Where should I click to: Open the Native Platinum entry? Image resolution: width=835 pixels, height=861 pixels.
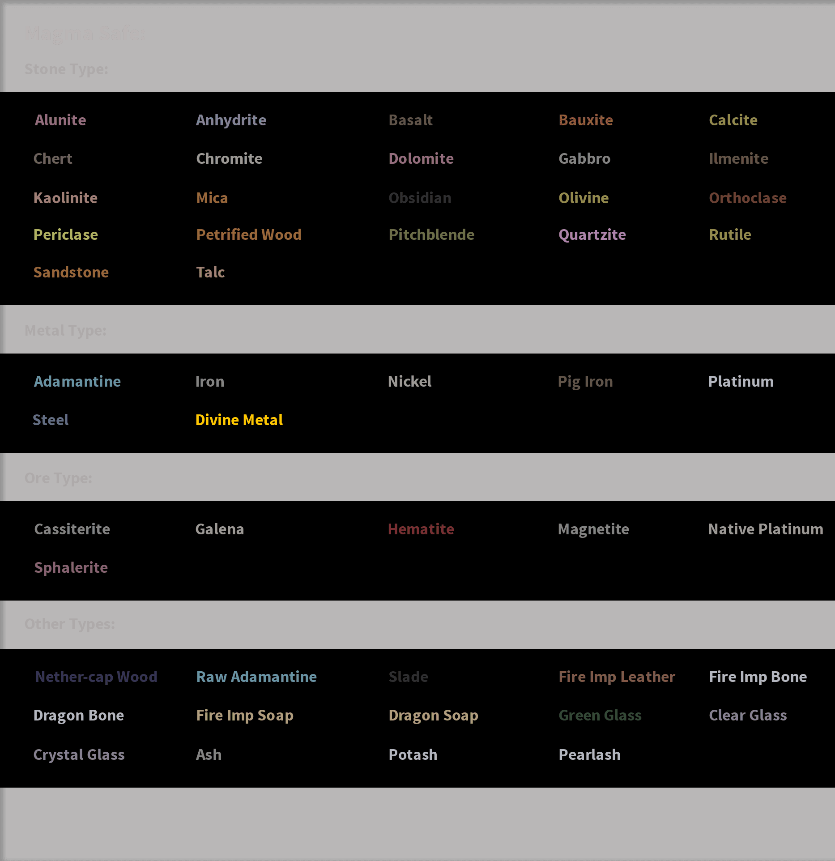[x=766, y=529]
